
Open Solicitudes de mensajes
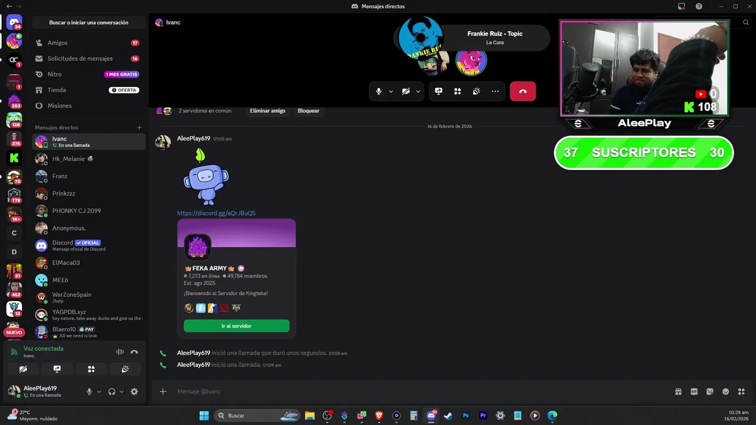(x=89, y=58)
